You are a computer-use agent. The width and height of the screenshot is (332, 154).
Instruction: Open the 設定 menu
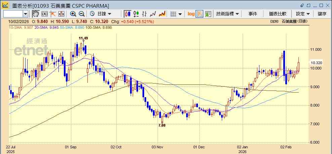point(303,14)
